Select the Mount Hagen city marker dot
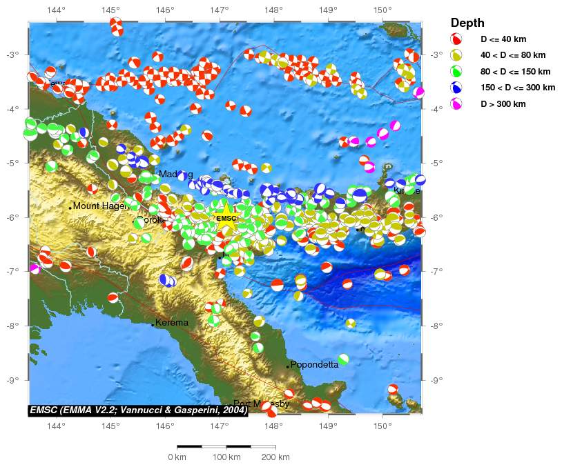The width and height of the screenshot is (562, 467). pyautogui.click(x=70, y=207)
